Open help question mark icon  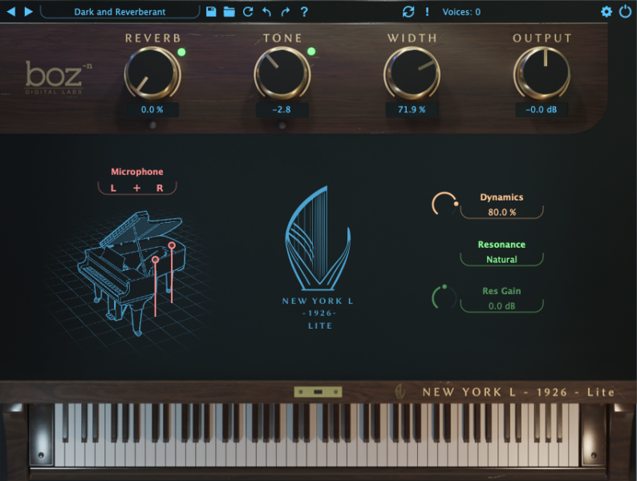coord(304,11)
